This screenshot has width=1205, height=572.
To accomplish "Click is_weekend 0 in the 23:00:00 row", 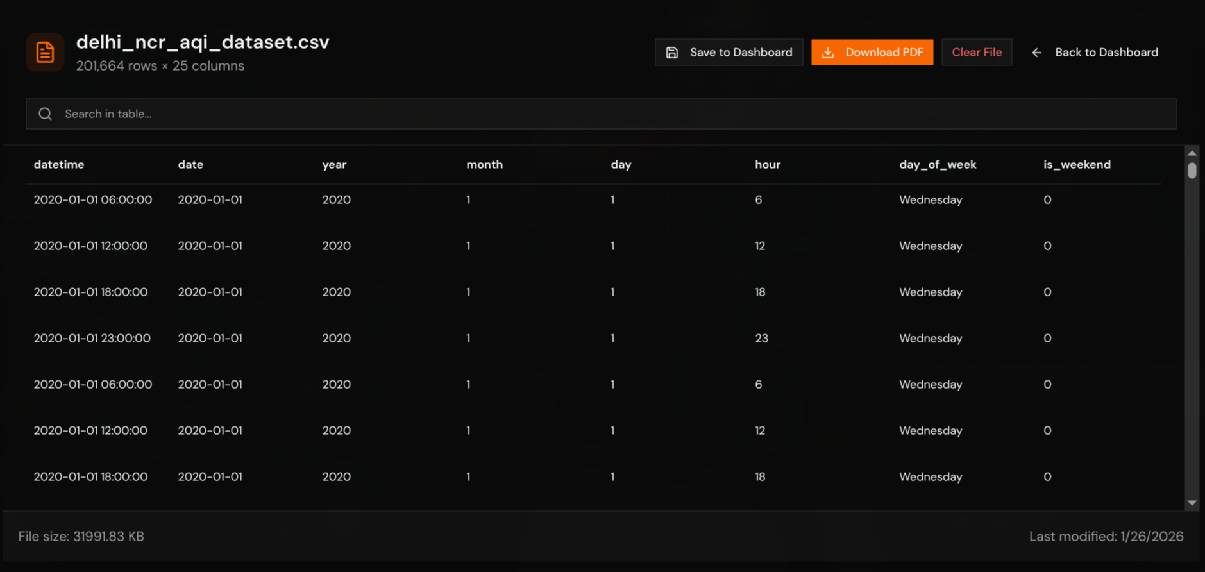I will [x=1047, y=339].
